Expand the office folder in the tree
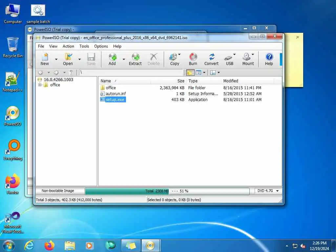The image size is (336, 252). click(40, 85)
